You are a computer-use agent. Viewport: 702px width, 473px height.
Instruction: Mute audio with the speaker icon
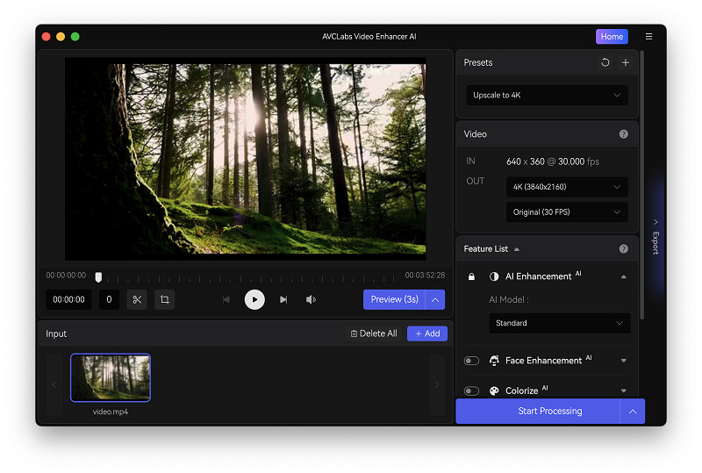pos(311,299)
